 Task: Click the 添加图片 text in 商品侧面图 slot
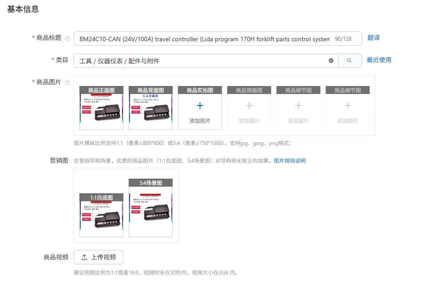click(x=249, y=121)
